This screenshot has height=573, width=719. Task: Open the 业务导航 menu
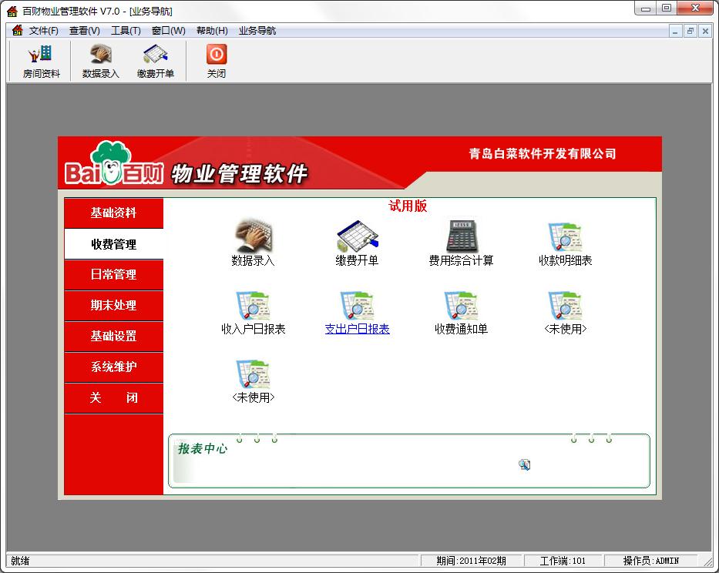coord(257,31)
